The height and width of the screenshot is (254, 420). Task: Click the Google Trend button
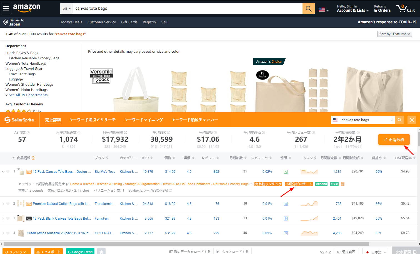[80, 252]
